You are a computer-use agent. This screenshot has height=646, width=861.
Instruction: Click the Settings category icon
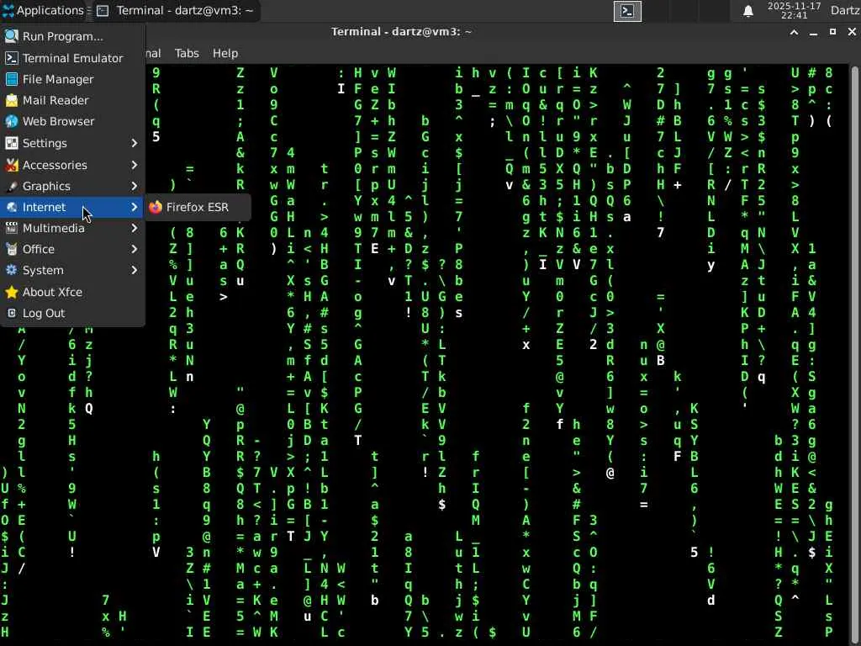click(x=12, y=143)
